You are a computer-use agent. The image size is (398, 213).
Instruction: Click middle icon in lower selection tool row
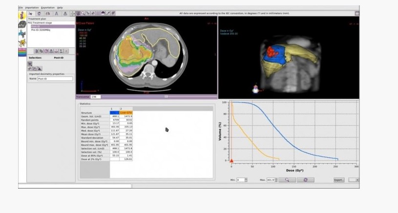(35, 69)
